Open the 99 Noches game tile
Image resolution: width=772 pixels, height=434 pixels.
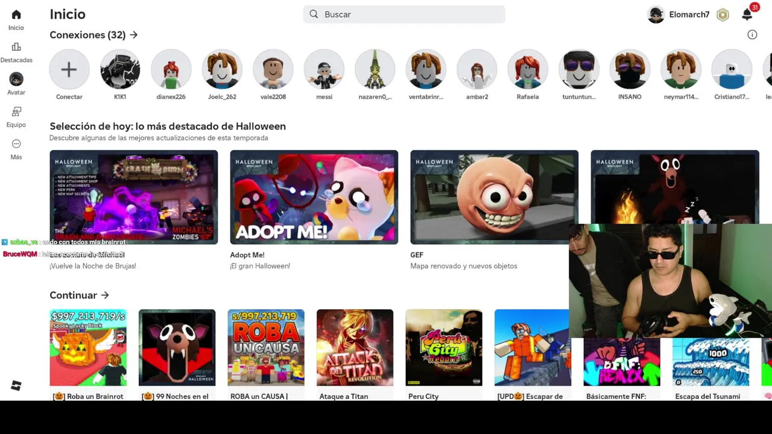coord(177,348)
